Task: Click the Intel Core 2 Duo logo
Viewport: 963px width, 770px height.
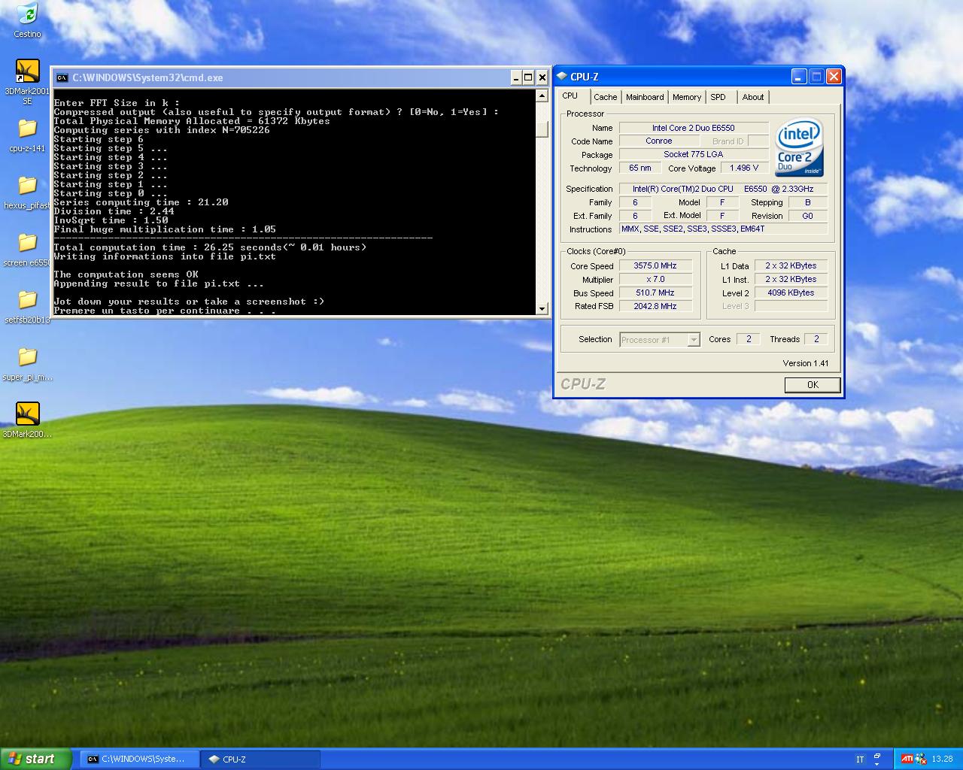Action: (x=799, y=147)
